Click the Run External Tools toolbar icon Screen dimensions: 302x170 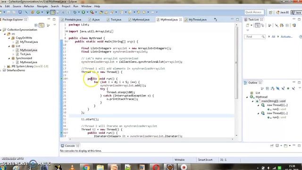tap(92, 12)
